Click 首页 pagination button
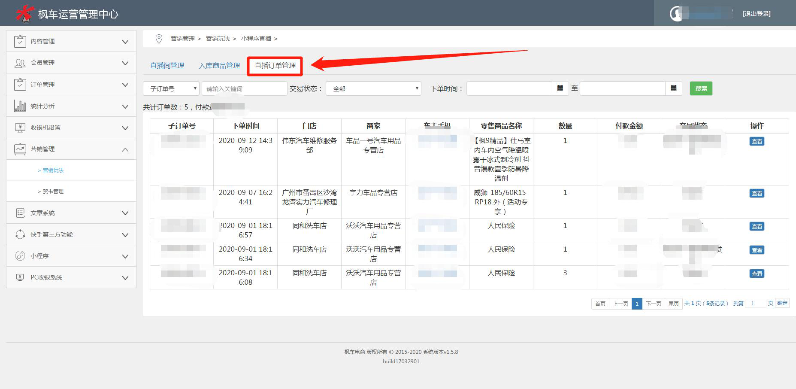The width and height of the screenshot is (796, 389). (x=600, y=304)
